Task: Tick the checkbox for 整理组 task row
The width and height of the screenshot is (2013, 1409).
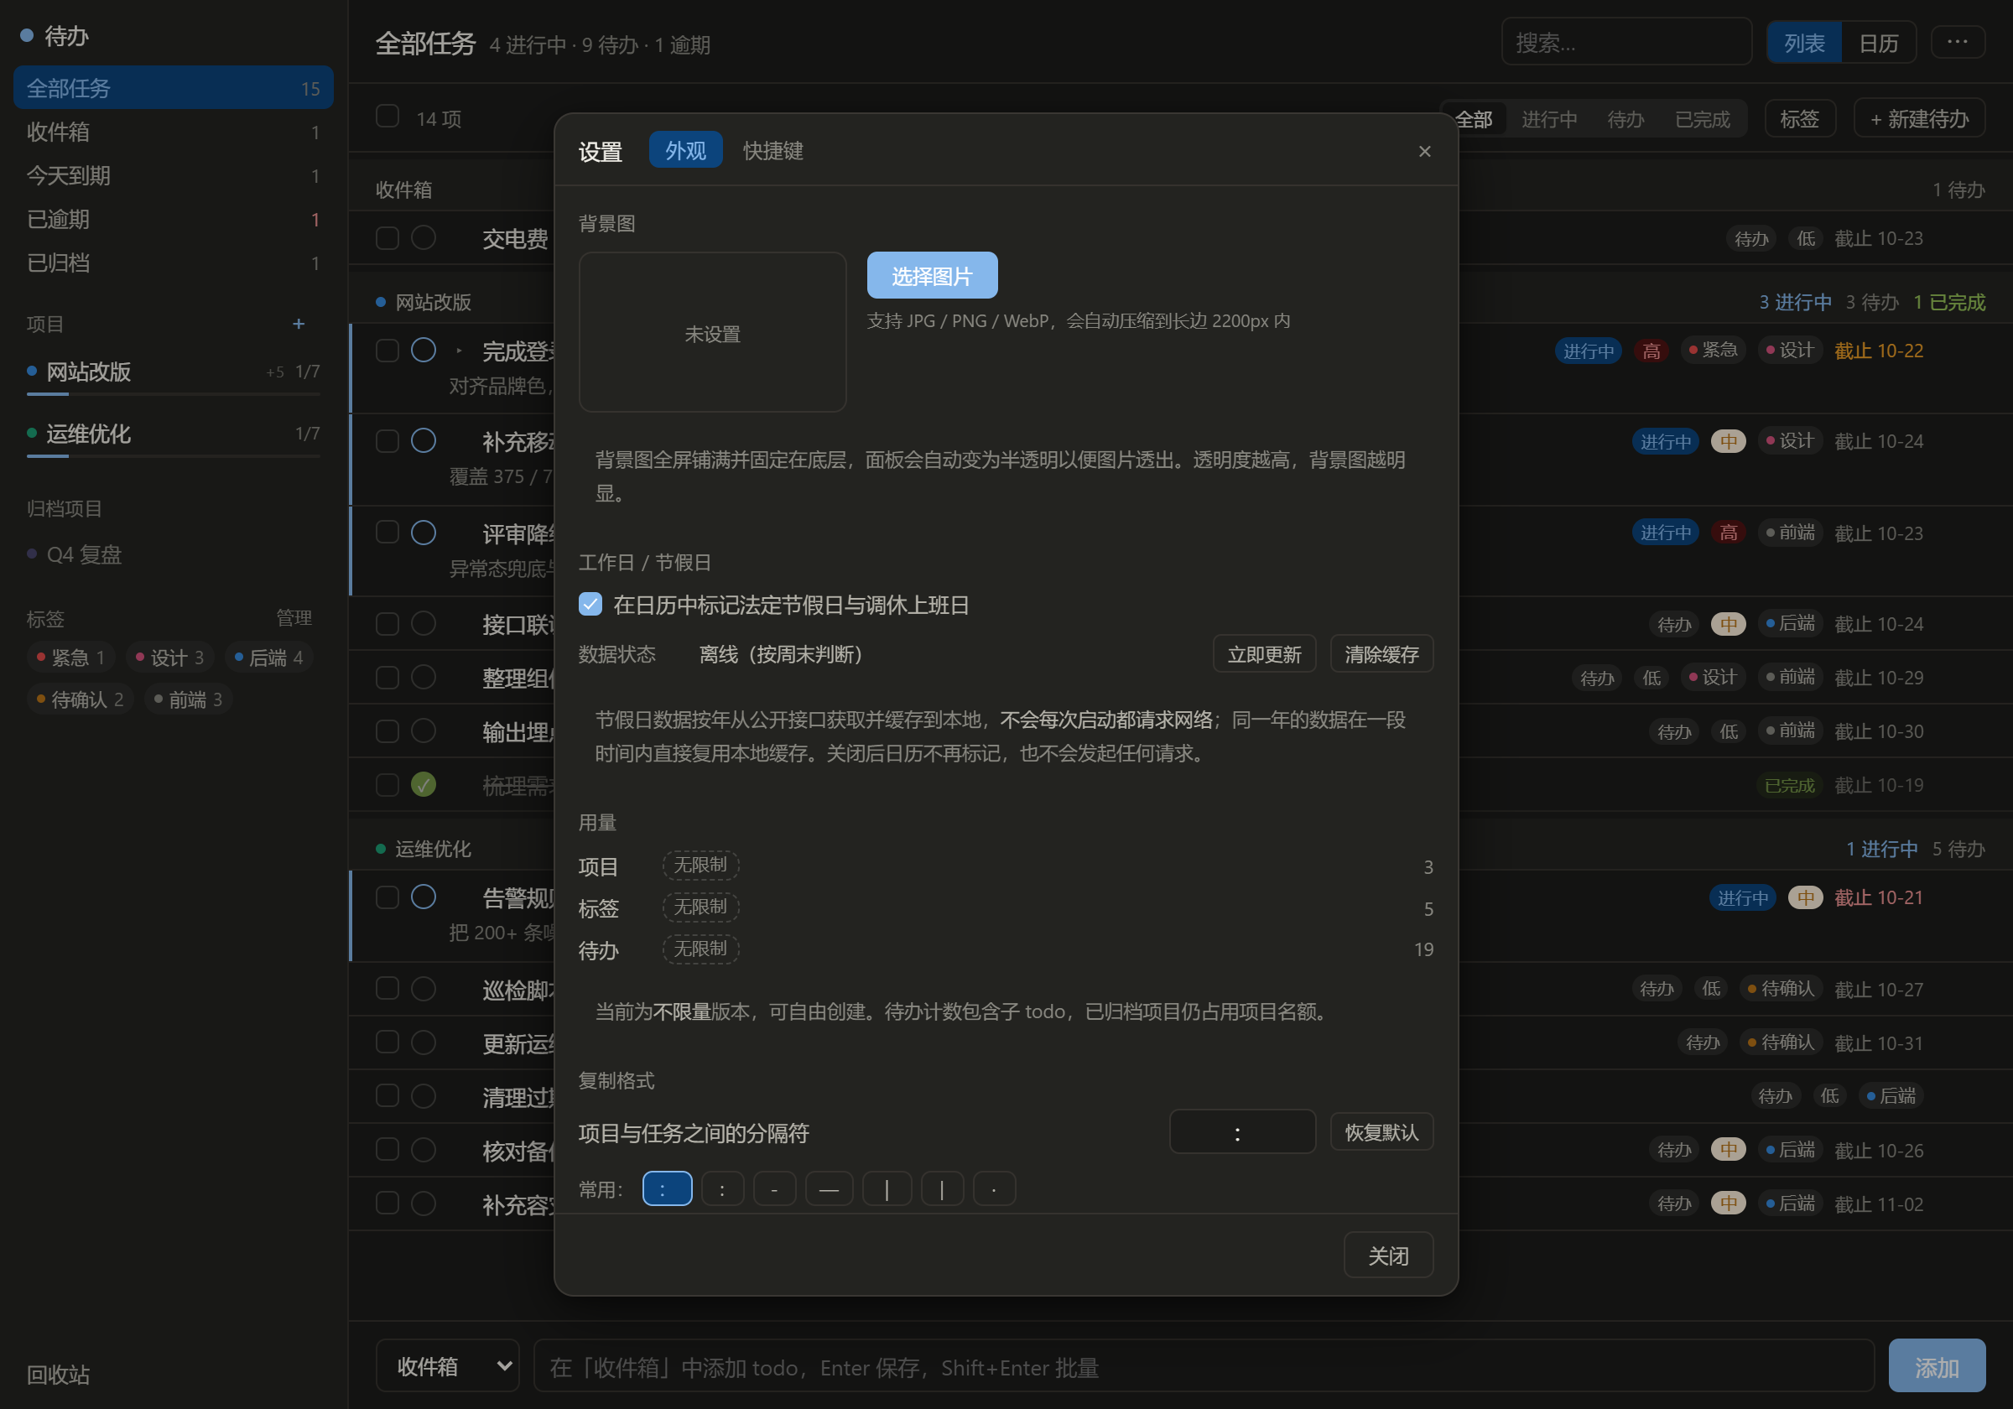Action: (388, 677)
